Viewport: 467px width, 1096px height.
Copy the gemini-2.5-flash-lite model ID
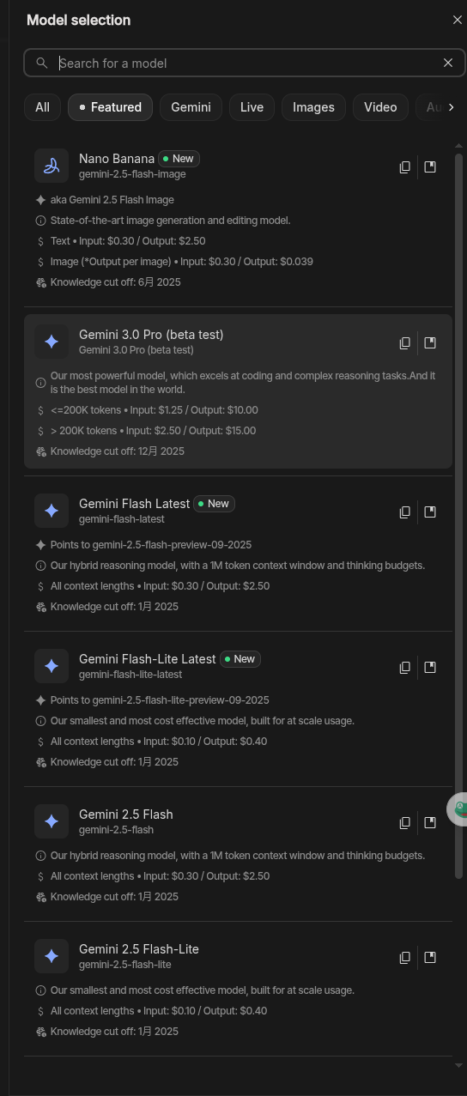tap(404, 958)
